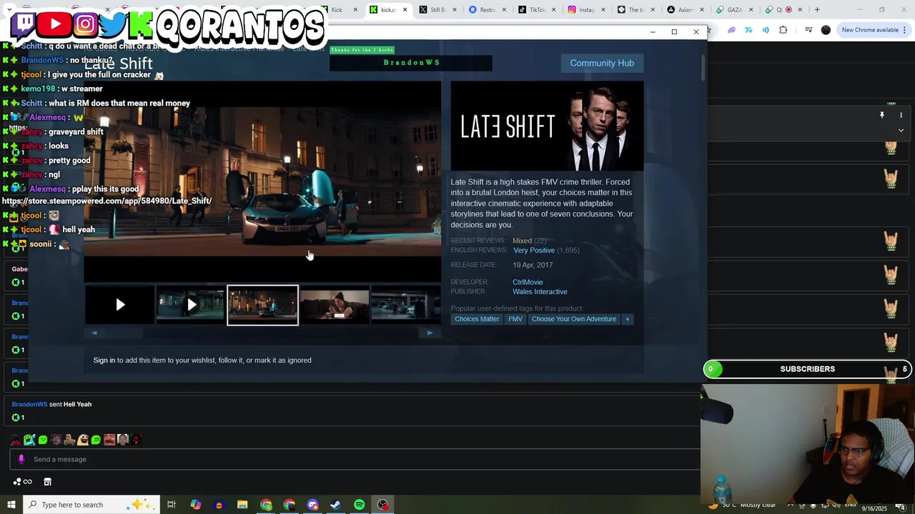Viewport: 915px width, 514px height.
Task: Click New Chrome available button
Action: (874, 30)
